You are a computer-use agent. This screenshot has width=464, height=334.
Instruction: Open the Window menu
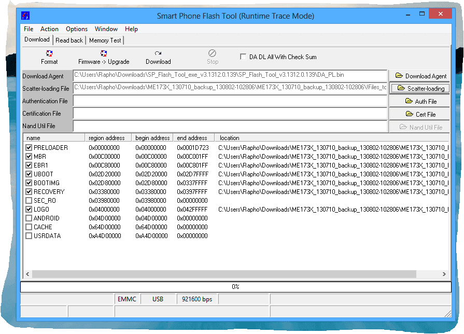[x=106, y=29]
